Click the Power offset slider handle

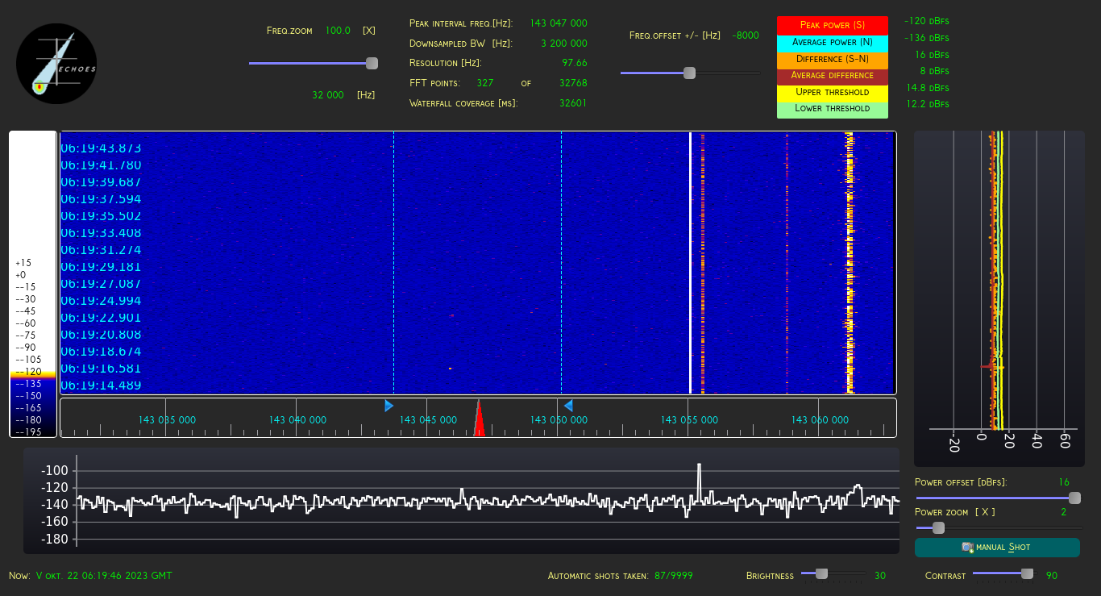[1074, 498]
